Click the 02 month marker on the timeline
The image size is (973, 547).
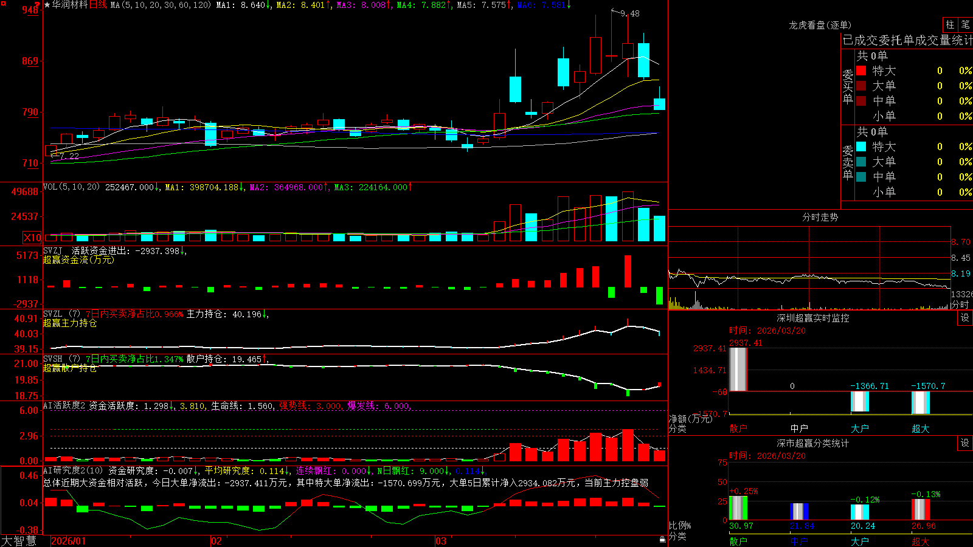click(x=216, y=541)
